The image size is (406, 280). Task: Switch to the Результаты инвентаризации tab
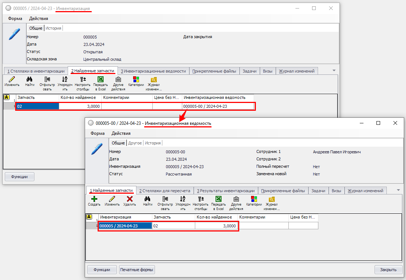click(226, 191)
